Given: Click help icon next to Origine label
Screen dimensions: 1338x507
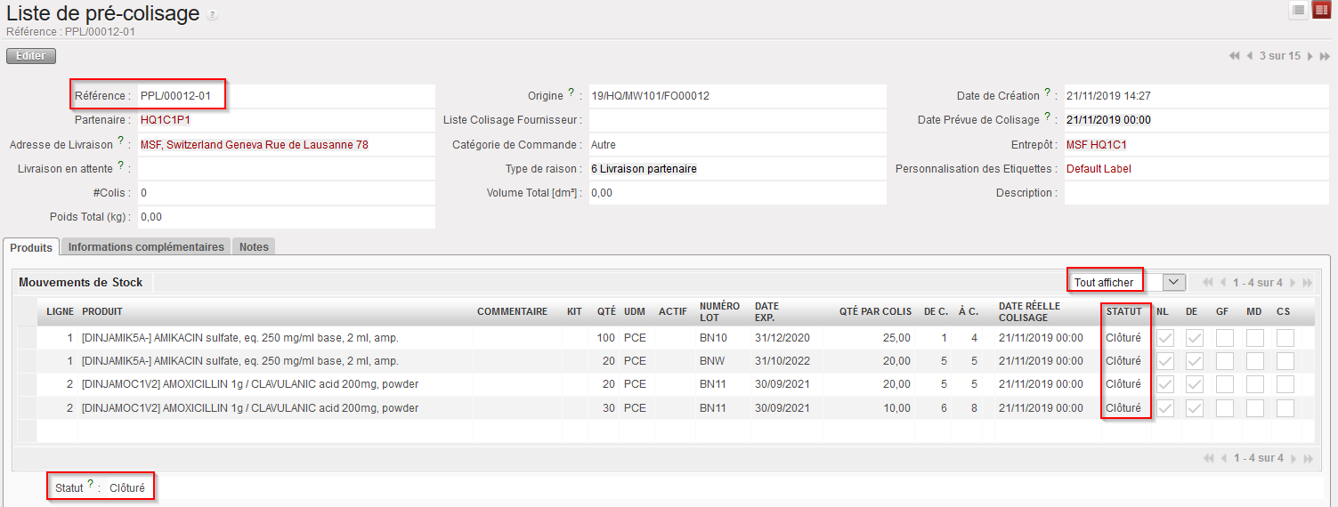Looking at the screenshot, I should pos(572,93).
